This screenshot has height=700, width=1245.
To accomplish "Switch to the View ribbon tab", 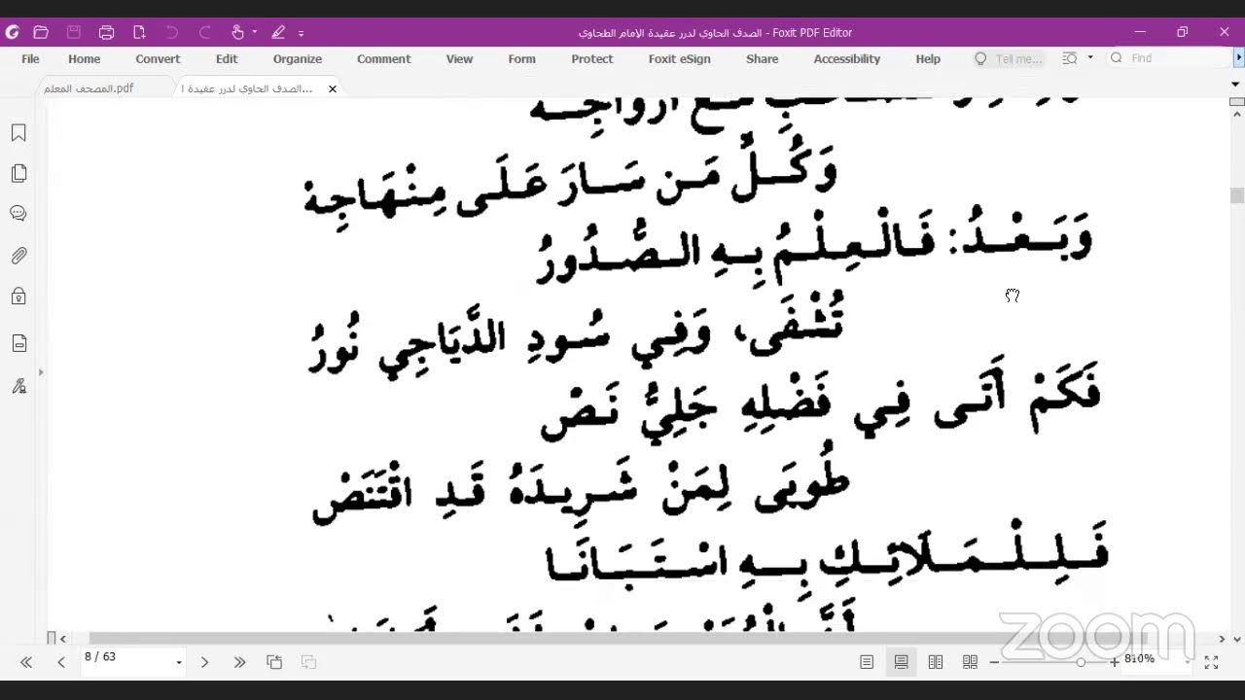I will click(x=459, y=58).
